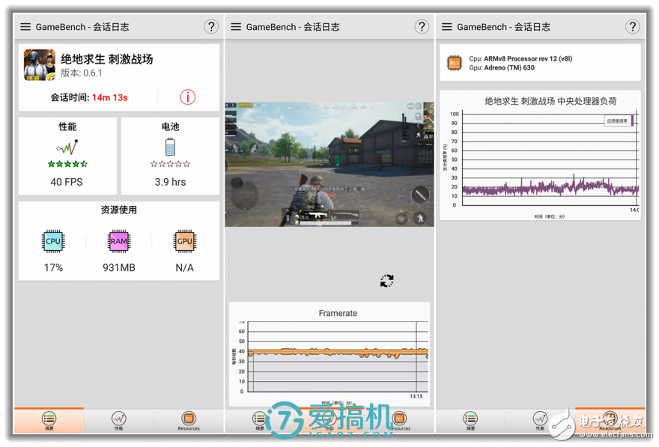Open the 性能 card showing 40 FPS
The image size is (659, 447).
coord(67,156)
